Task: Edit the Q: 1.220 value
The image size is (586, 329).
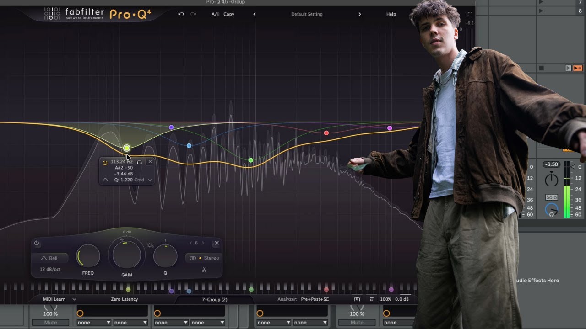Action: click(x=123, y=180)
